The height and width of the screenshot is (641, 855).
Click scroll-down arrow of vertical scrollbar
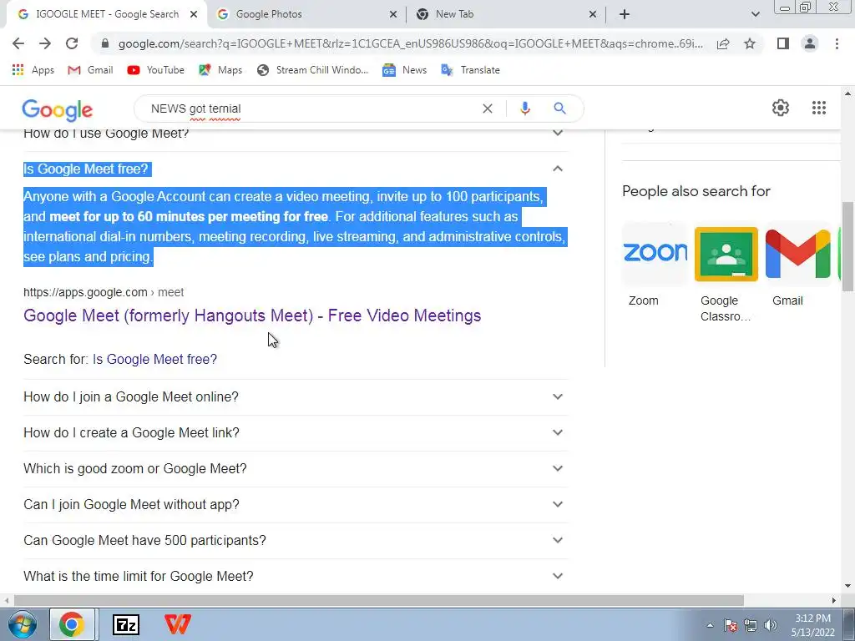point(848,587)
